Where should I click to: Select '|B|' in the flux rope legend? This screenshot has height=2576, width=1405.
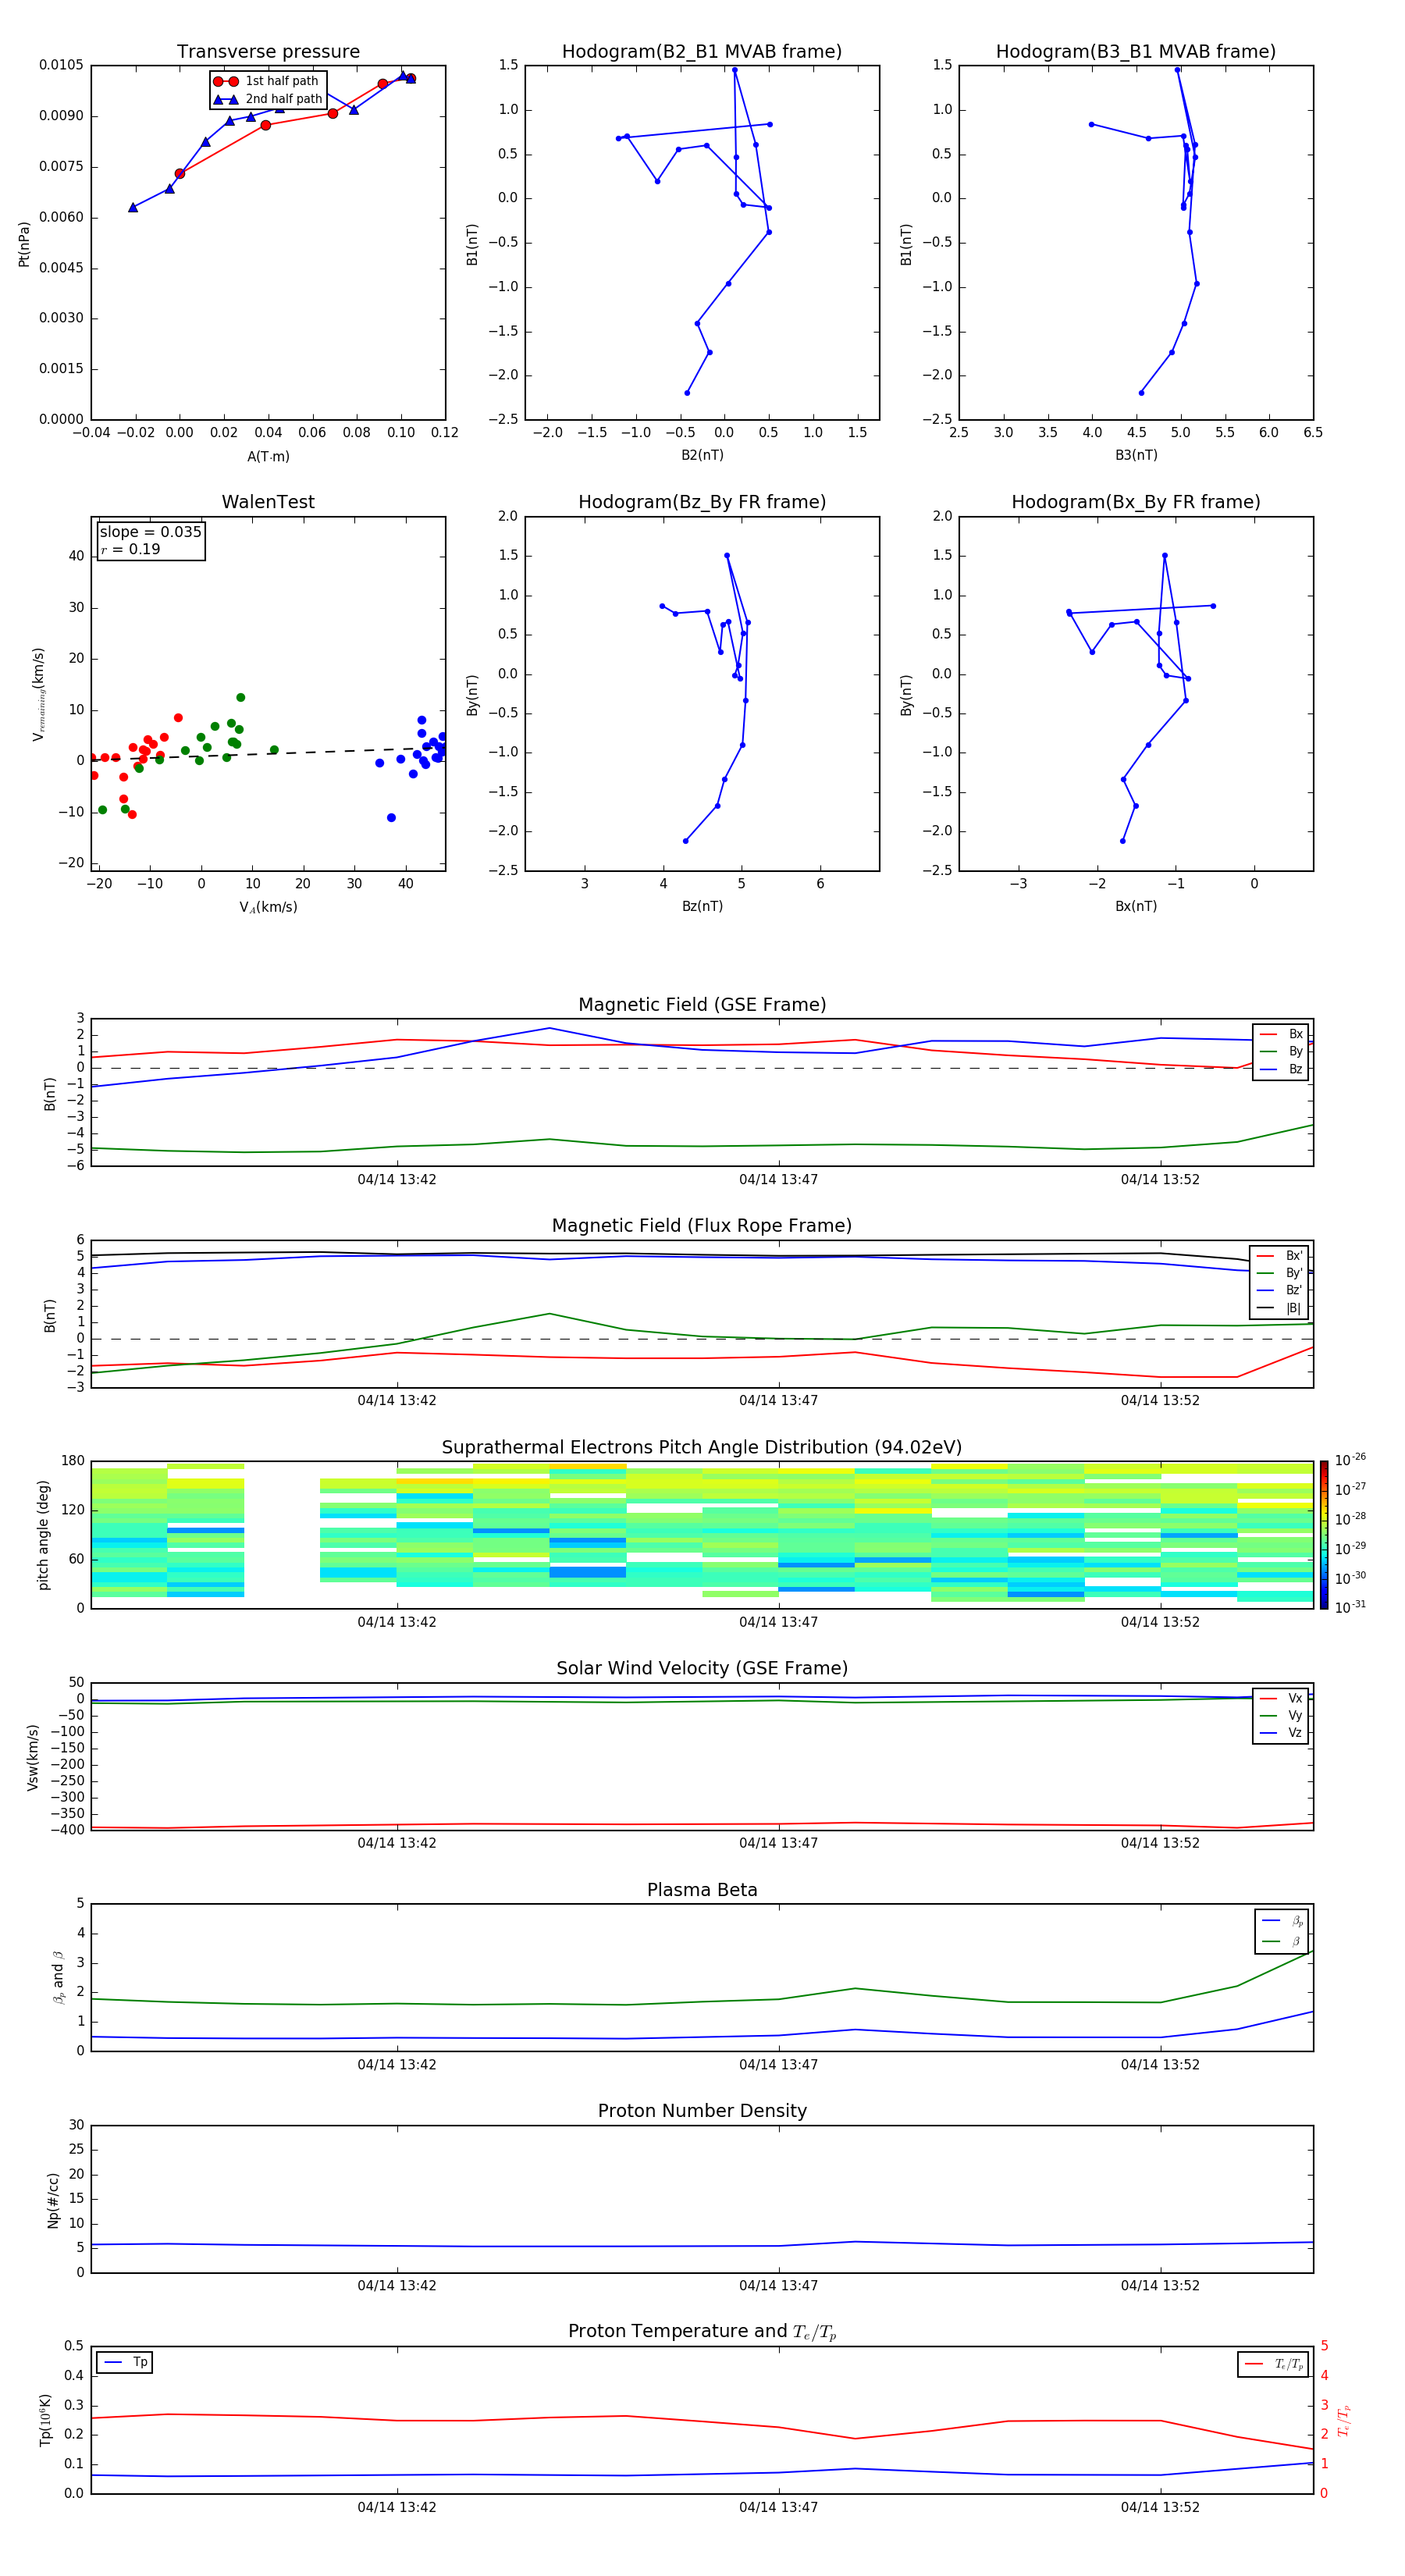(1280, 1308)
